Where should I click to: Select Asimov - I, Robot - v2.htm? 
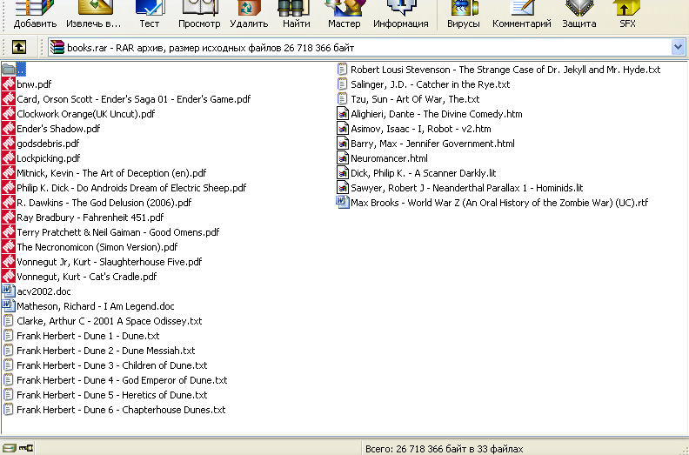(421, 129)
